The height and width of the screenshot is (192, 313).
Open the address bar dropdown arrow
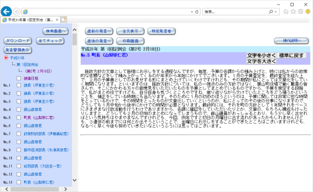pos(192,12)
